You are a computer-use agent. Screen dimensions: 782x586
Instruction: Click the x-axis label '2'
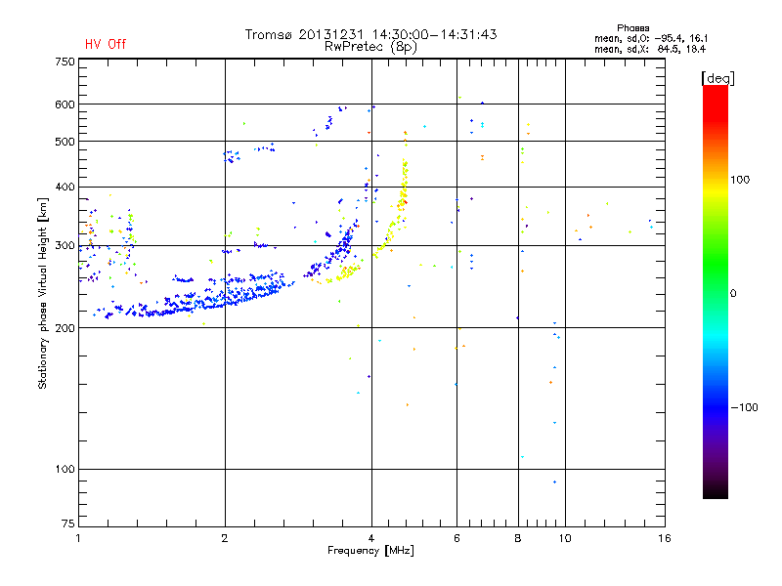225,538
